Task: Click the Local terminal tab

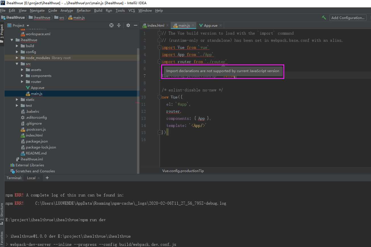Action: point(31,178)
